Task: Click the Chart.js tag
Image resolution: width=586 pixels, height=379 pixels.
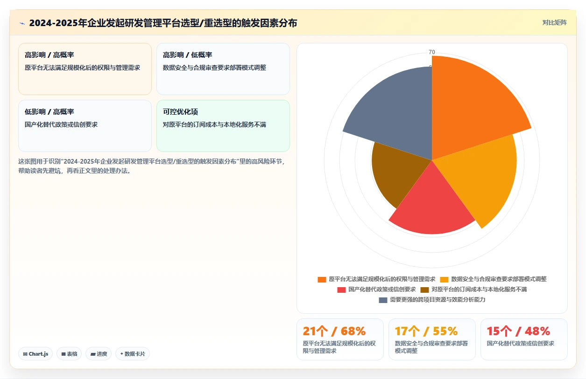Action: [35, 354]
